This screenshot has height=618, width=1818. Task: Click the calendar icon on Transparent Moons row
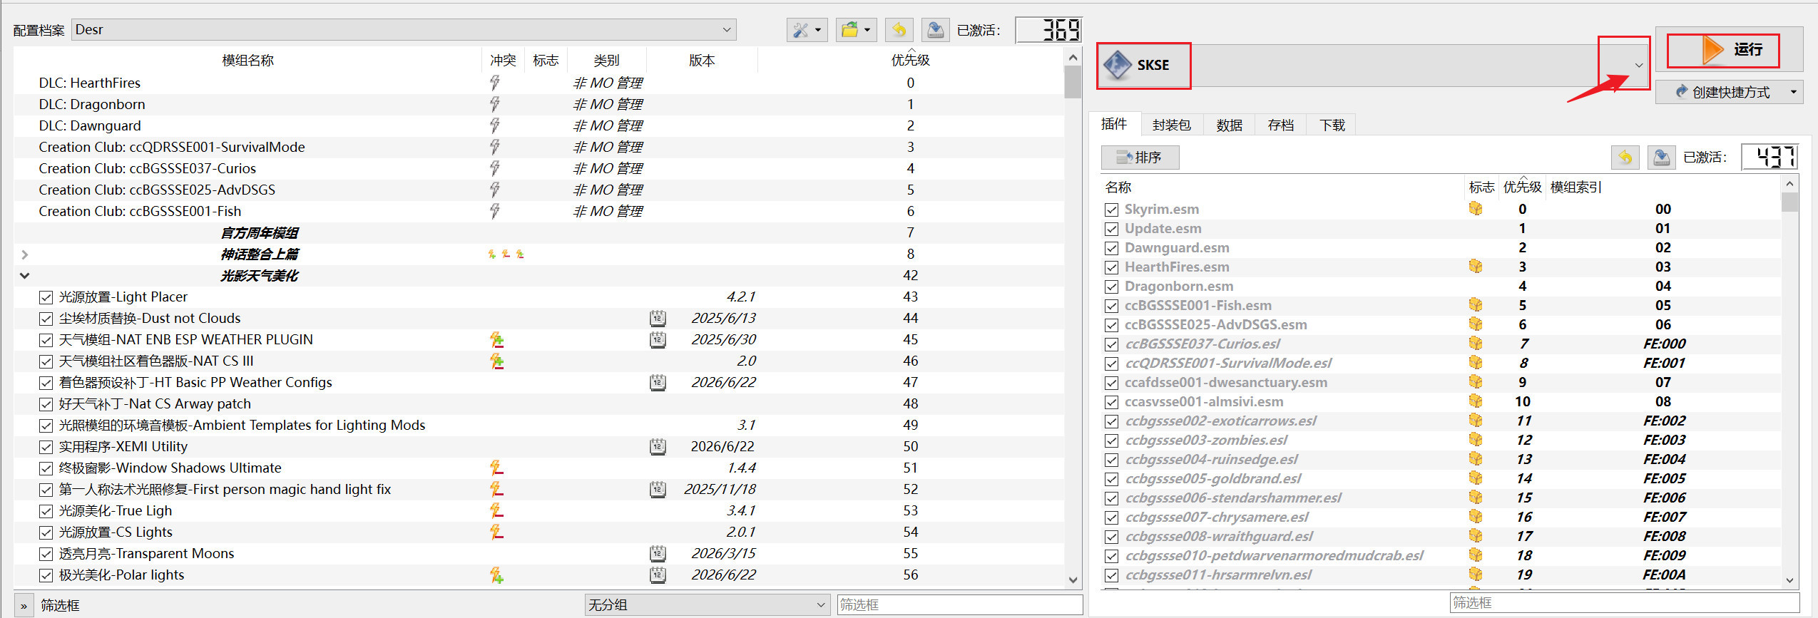point(658,553)
